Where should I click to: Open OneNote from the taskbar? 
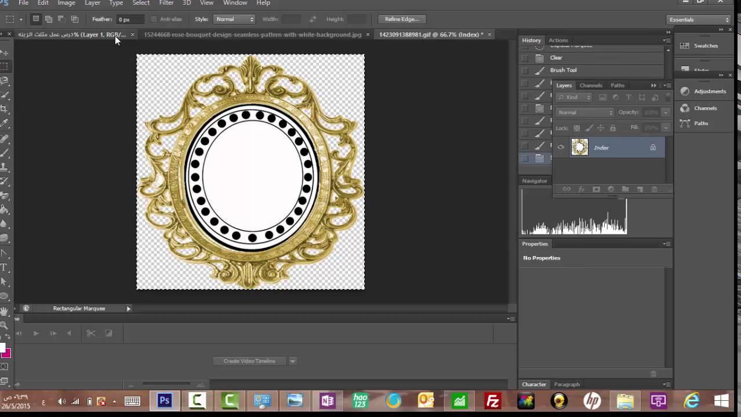[x=328, y=401]
